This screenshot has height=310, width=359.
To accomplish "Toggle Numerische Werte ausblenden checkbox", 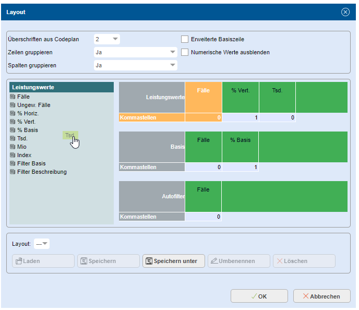I will (185, 52).
